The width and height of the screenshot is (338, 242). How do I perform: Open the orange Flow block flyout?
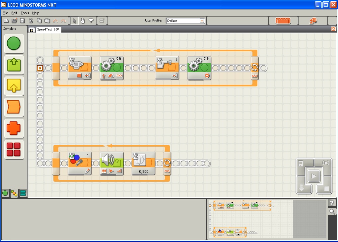[14, 107]
